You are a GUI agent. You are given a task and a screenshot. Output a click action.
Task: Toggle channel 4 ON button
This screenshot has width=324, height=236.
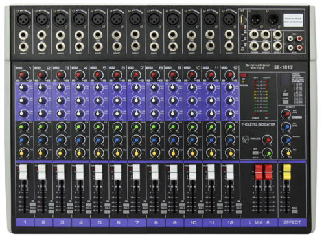click(89, 204)
